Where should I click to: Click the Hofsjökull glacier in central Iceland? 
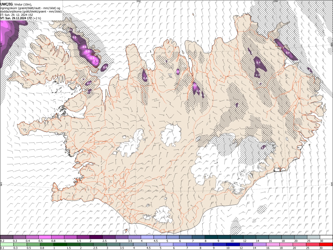(x=171, y=135)
